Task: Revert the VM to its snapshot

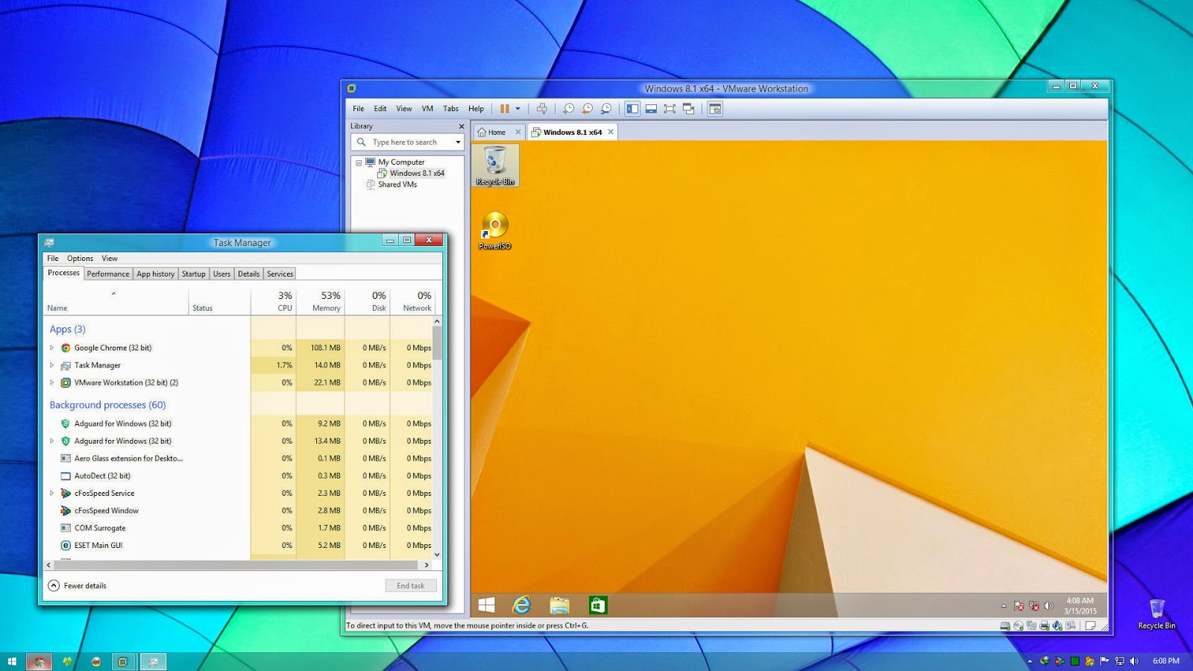Action: (x=587, y=109)
